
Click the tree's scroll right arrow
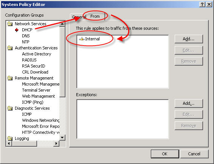pos(56,143)
